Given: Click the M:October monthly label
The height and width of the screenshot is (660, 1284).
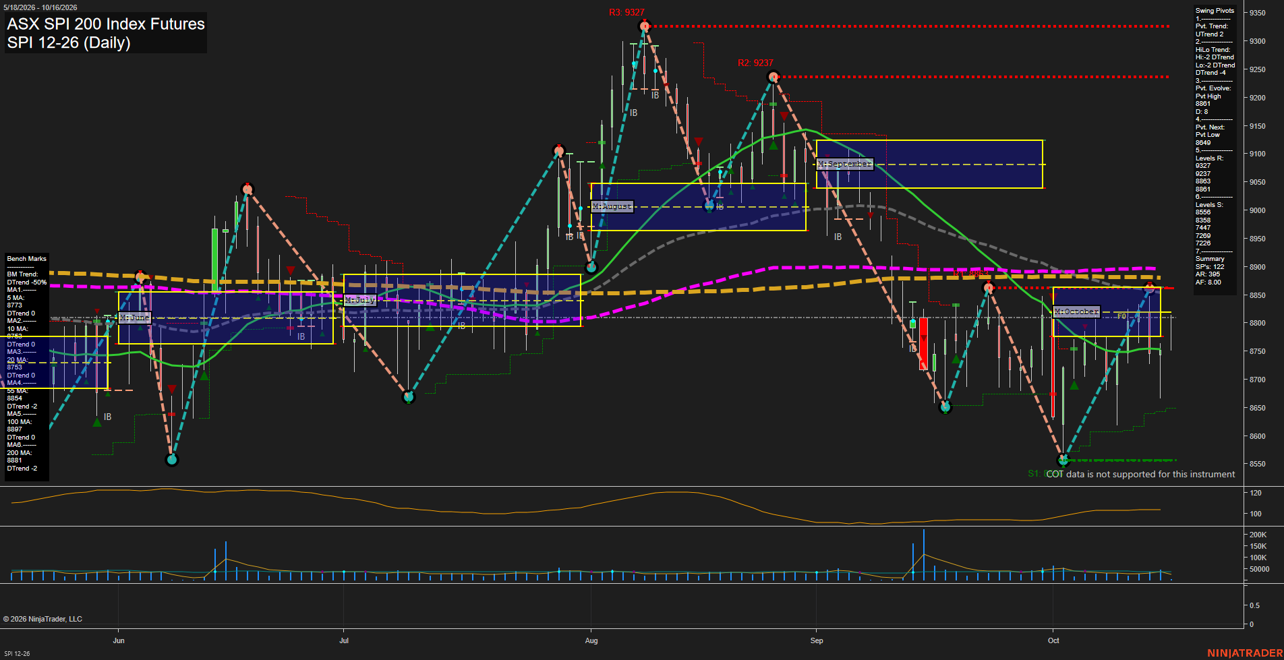Looking at the screenshot, I should click(x=1077, y=311).
